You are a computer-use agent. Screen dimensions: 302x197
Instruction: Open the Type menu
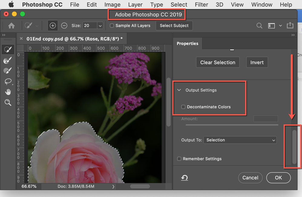[x=156, y=5]
